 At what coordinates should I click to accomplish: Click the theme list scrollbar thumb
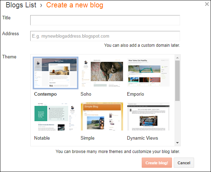pos(178,80)
